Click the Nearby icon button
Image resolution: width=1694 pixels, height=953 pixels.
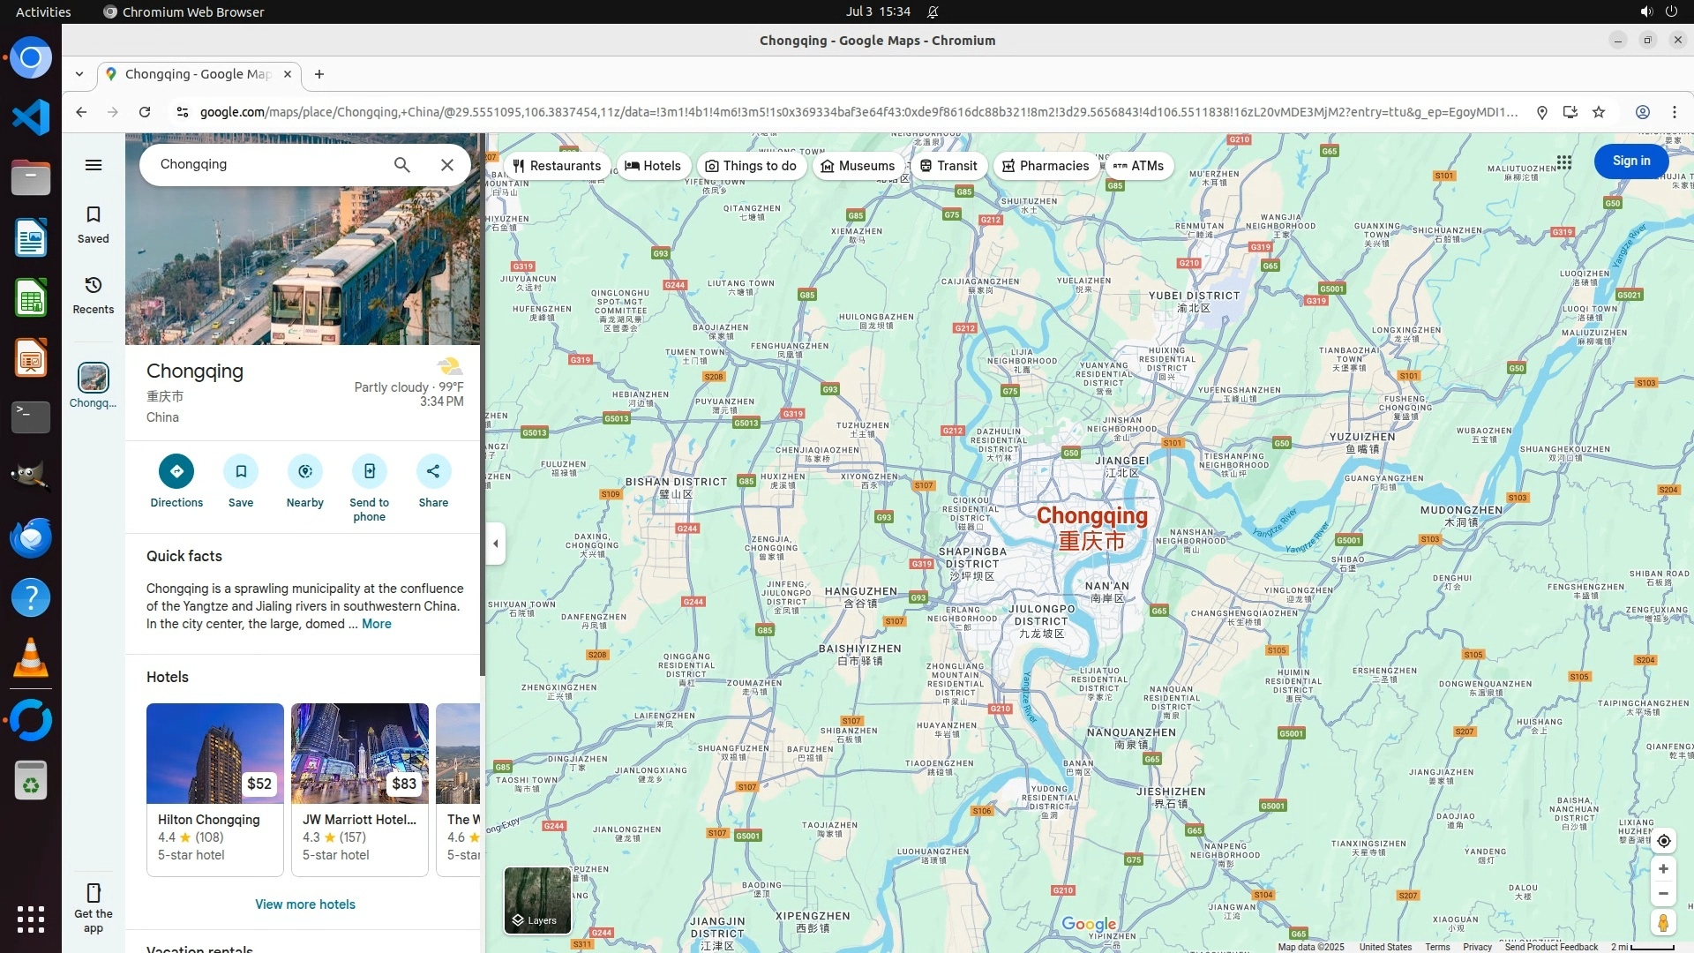(304, 471)
